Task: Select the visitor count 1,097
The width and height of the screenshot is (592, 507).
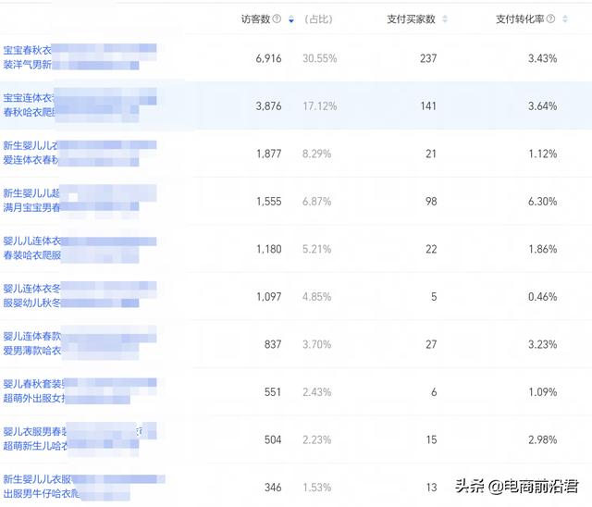Action: 269,297
